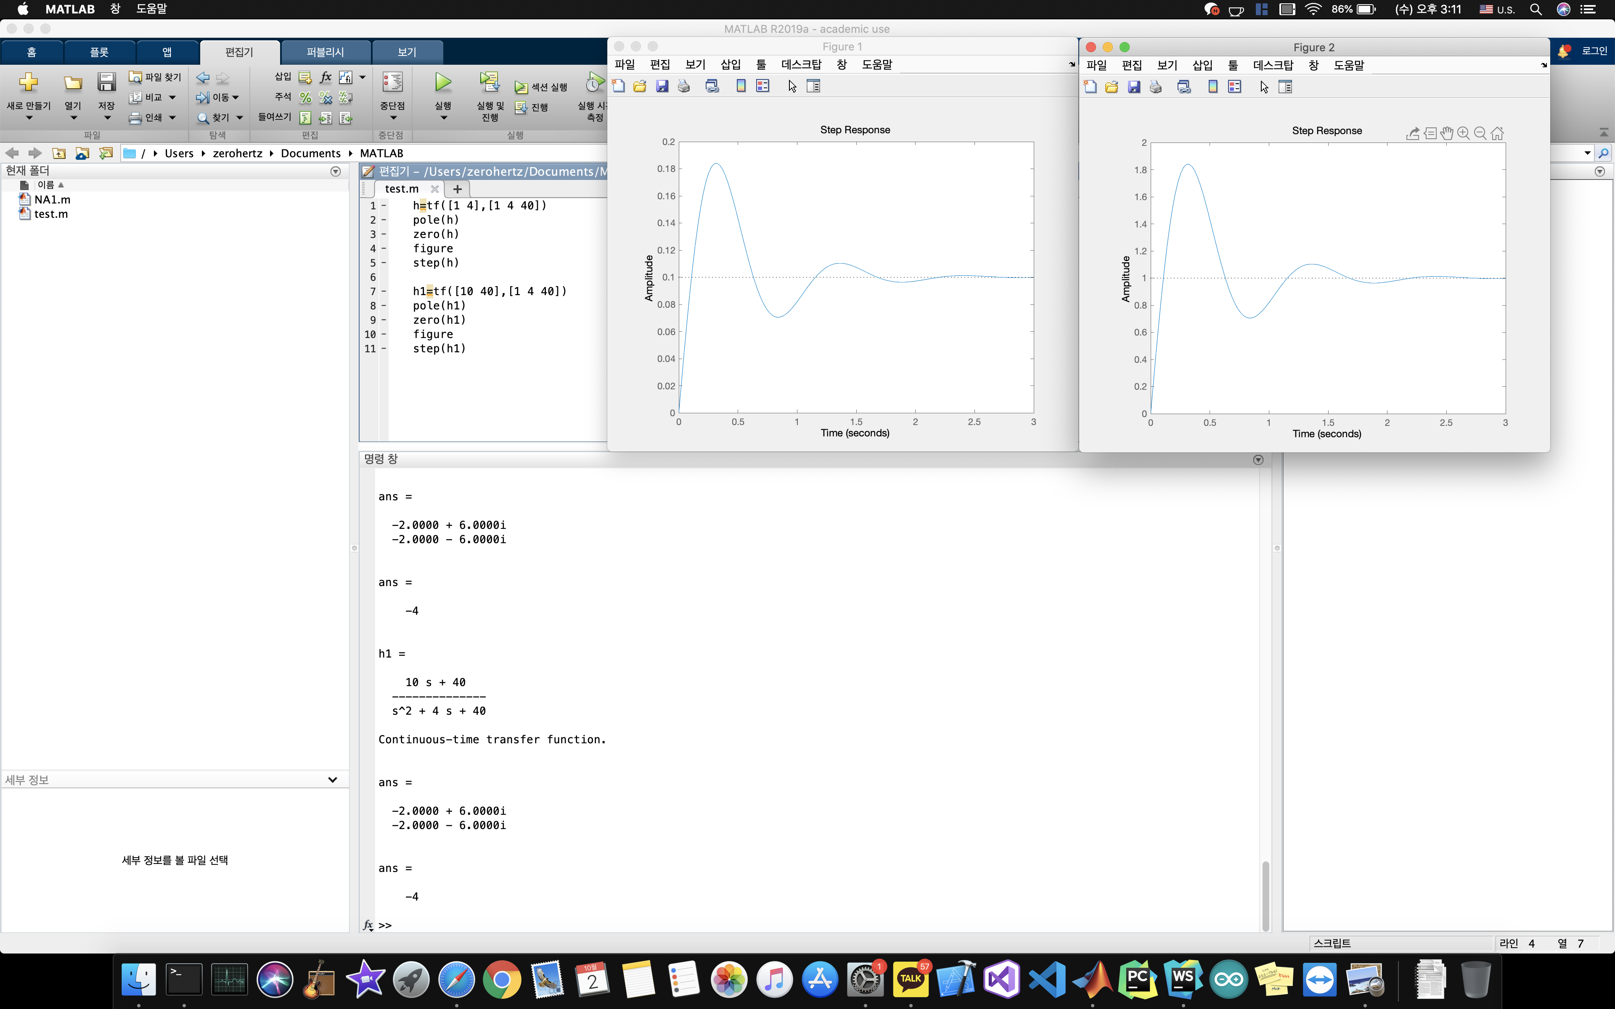Restore view with the home icon in Figure 2
Image resolution: width=1615 pixels, height=1009 pixels.
point(1498,133)
